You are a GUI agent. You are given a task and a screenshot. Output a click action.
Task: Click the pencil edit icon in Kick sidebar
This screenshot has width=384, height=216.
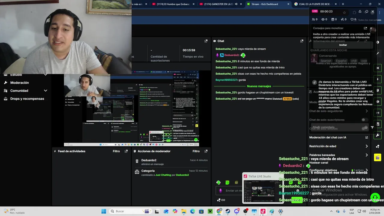click(x=378, y=53)
